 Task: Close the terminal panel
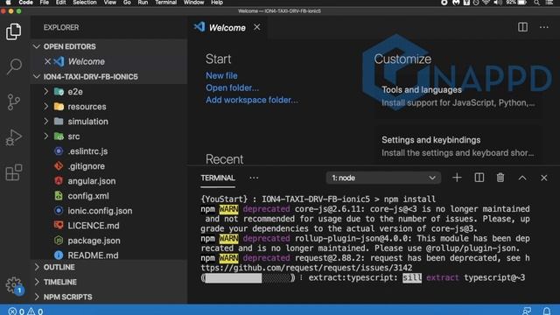tap(544, 178)
